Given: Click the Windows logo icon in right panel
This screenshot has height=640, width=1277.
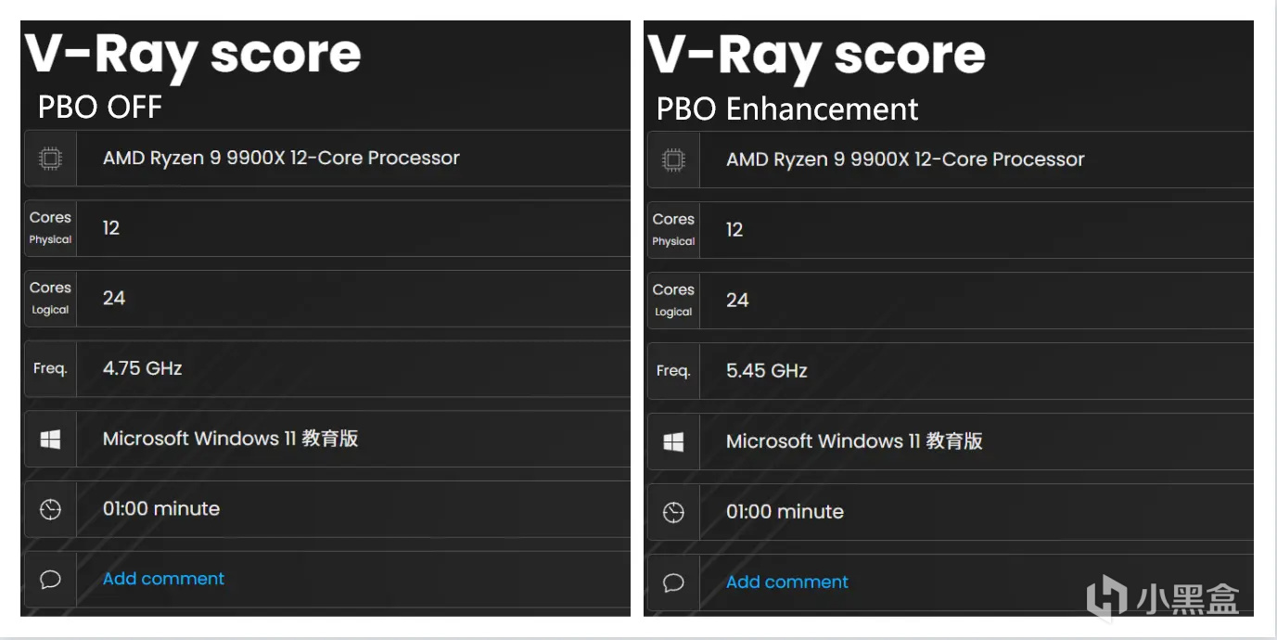Looking at the screenshot, I should 673,442.
